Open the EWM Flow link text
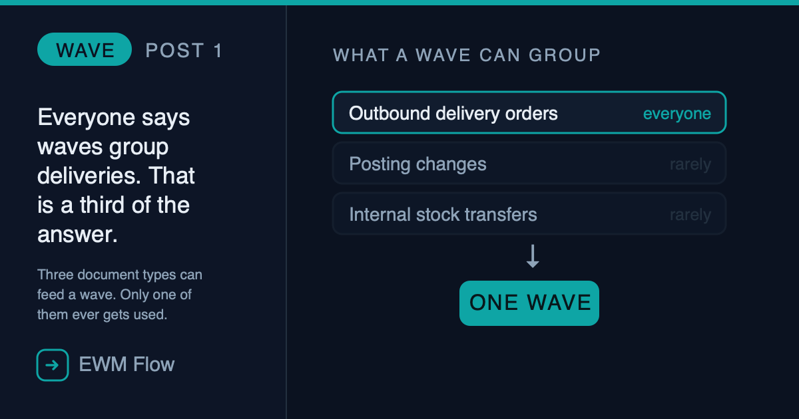The image size is (799, 419). click(127, 364)
